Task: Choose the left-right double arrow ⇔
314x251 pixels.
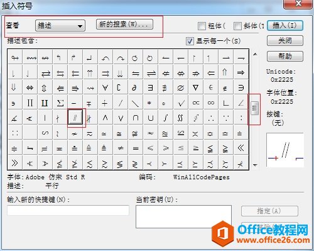Action: pyautogui.click(x=30, y=87)
